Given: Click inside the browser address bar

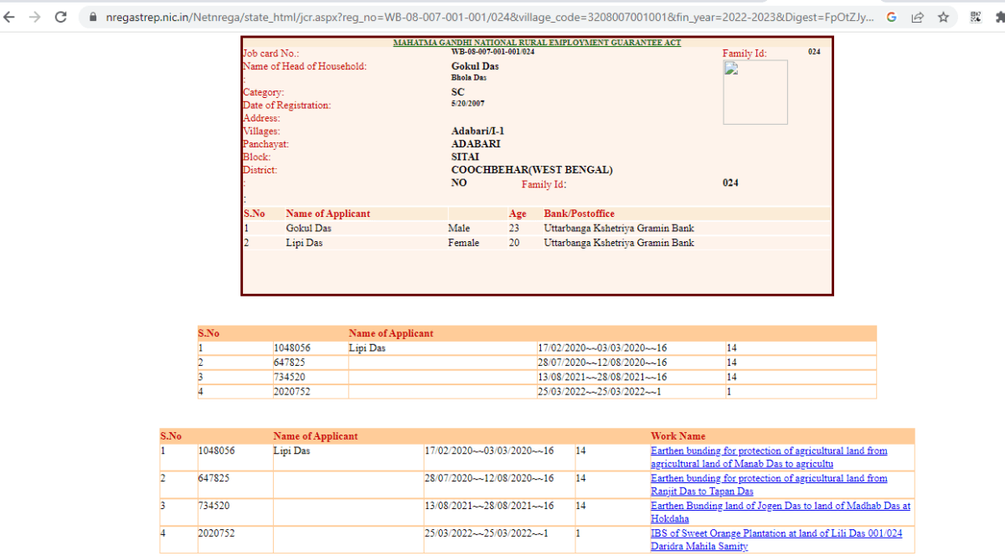Looking at the screenshot, I should coord(419,15).
